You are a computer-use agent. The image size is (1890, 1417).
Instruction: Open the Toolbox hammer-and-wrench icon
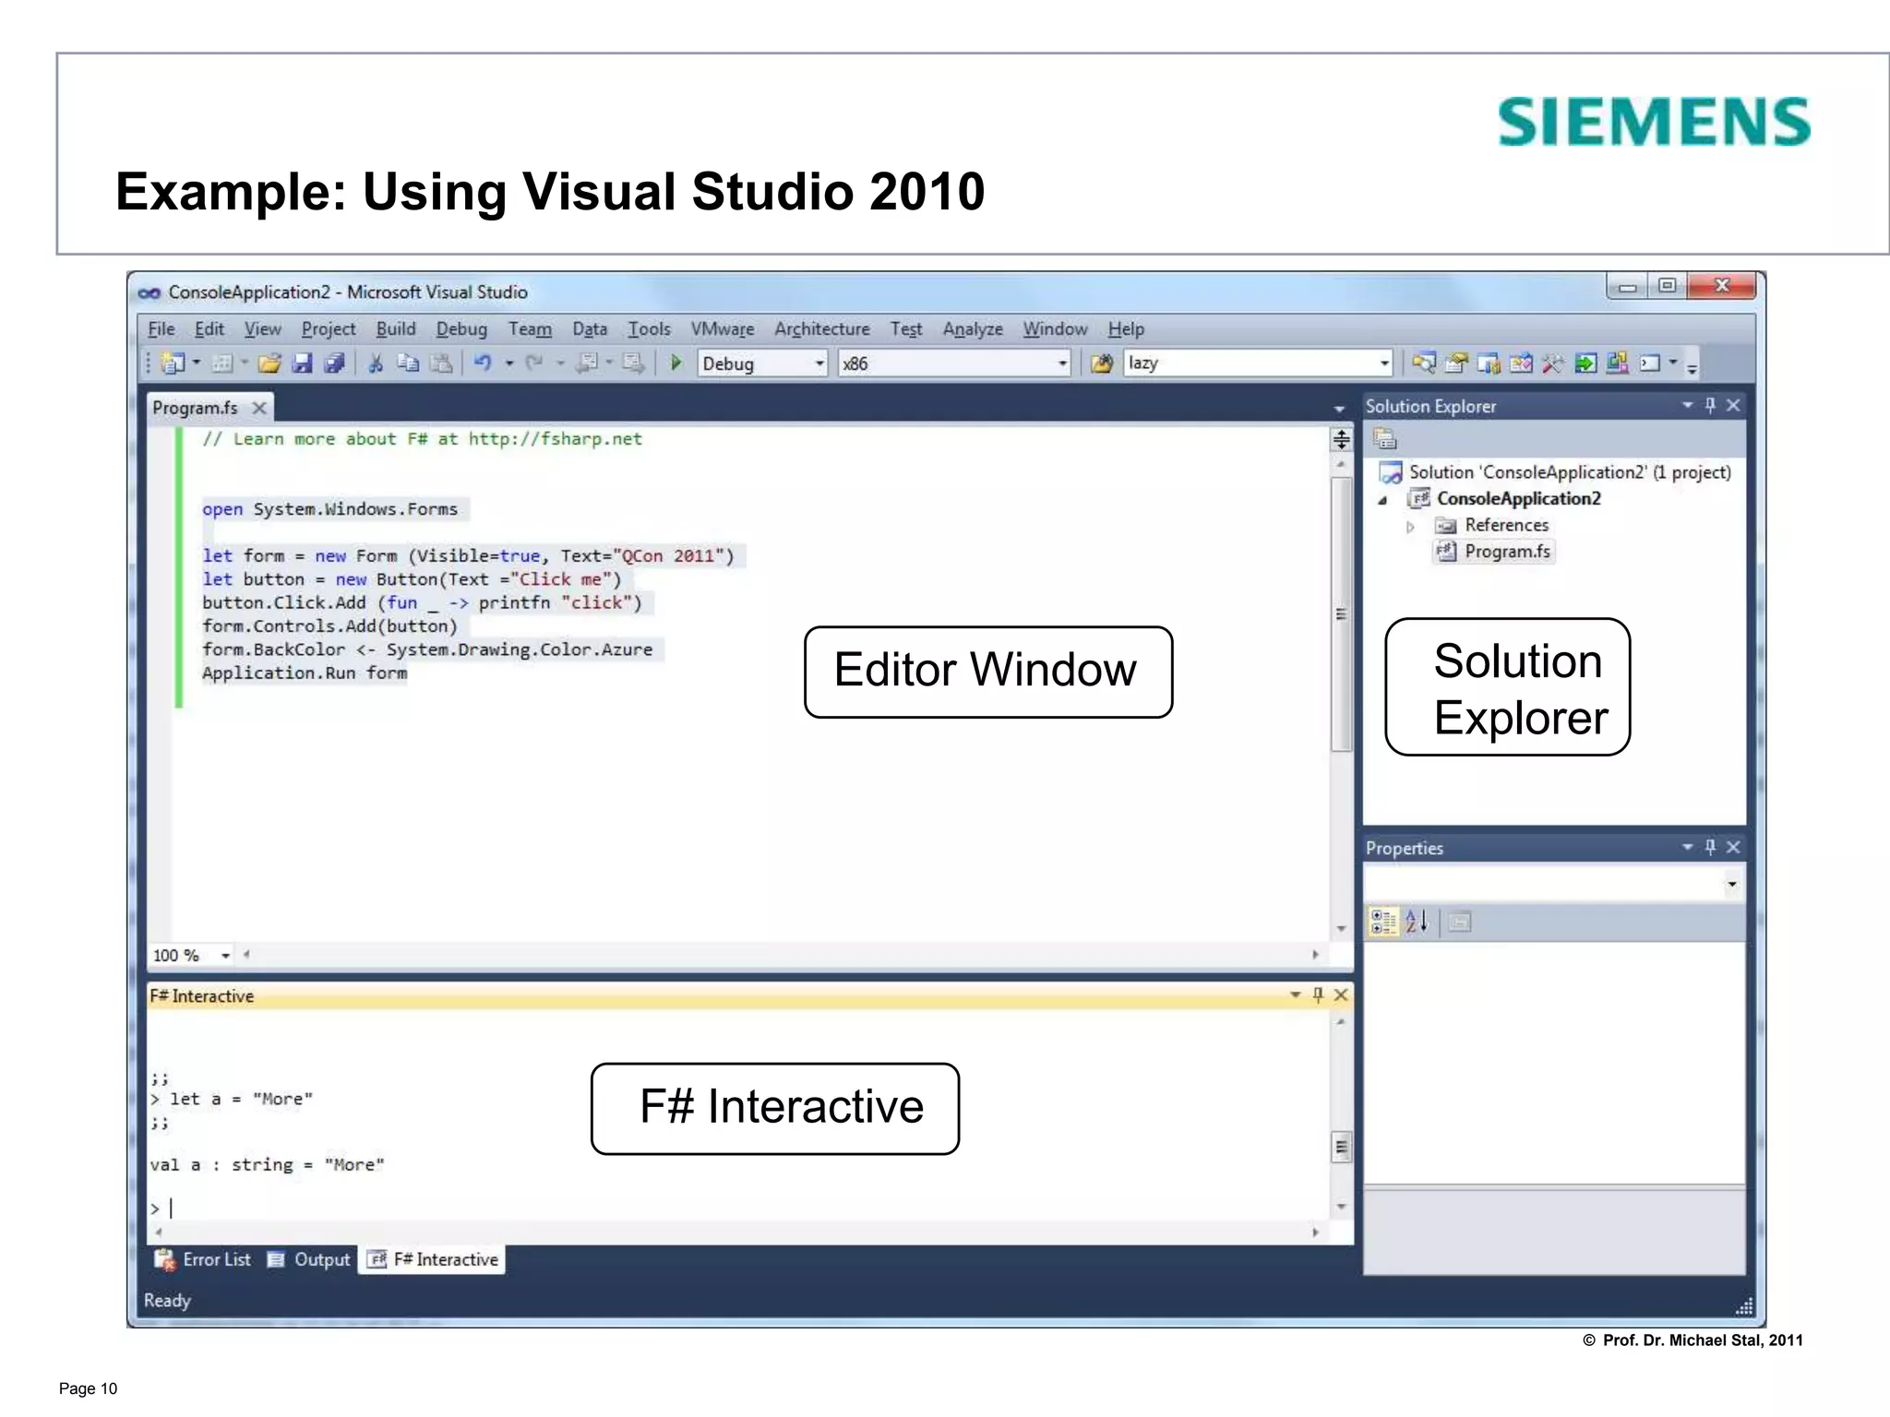click(1552, 363)
